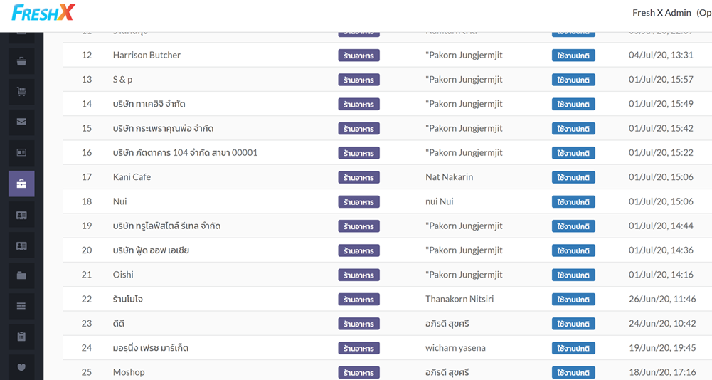Click the ร้านอาหาร badge for Oishi
This screenshot has height=380, width=712.
358,275
